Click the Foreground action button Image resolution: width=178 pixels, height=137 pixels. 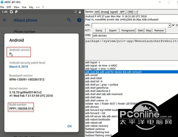pos(128,30)
